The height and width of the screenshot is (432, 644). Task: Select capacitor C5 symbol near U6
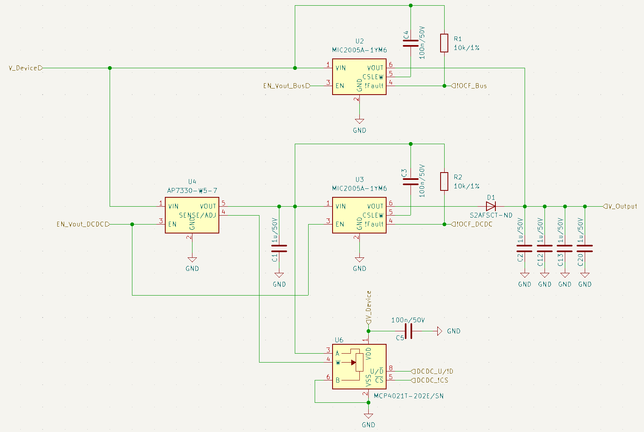pyautogui.click(x=408, y=331)
